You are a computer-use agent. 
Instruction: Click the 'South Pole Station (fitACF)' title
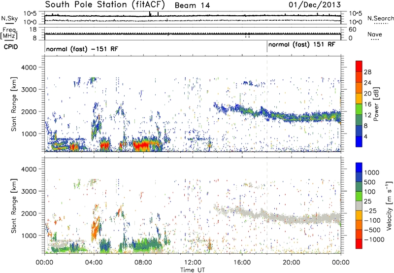tap(105, 4)
